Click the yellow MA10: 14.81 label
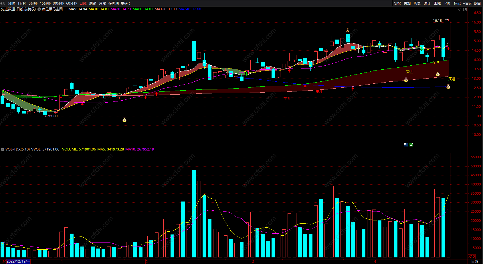This screenshot has width=483, height=264. point(99,9)
